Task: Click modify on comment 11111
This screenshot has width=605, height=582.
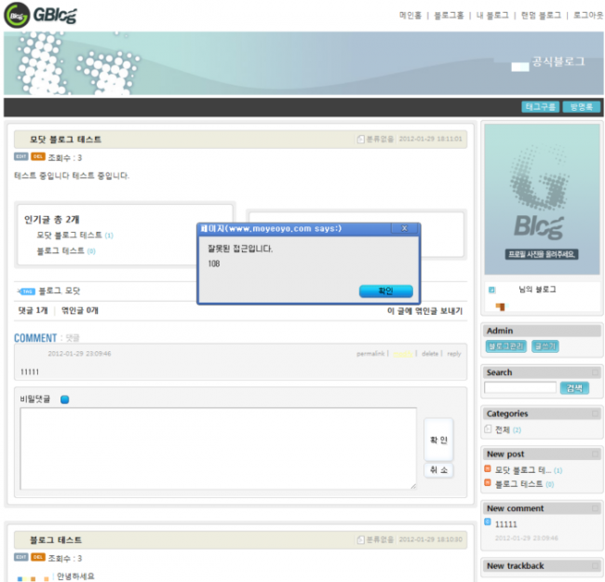Action: pos(403,354)
